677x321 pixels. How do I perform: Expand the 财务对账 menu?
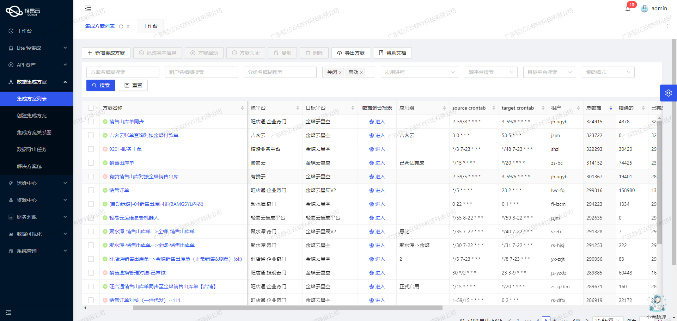[37, 217]
